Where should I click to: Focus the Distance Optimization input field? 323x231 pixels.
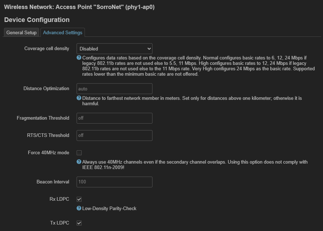114,89
